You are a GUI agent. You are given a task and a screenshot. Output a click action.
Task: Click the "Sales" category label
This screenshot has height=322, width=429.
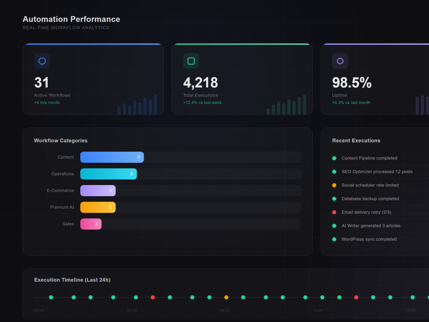68,224
